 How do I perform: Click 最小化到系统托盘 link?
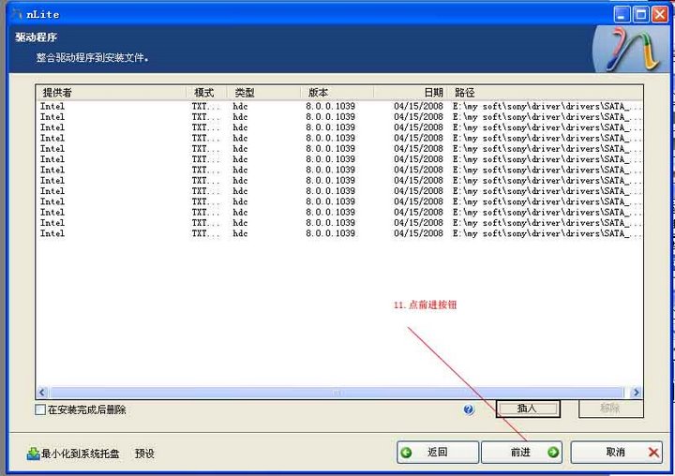[80, 454]
